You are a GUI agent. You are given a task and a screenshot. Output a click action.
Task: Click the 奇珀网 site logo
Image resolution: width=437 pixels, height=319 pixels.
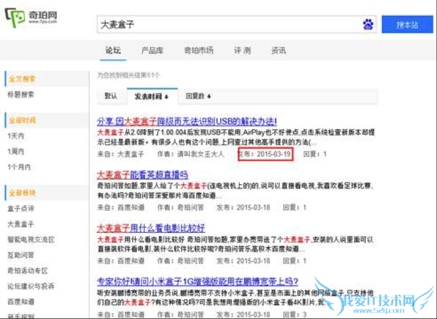31,17
